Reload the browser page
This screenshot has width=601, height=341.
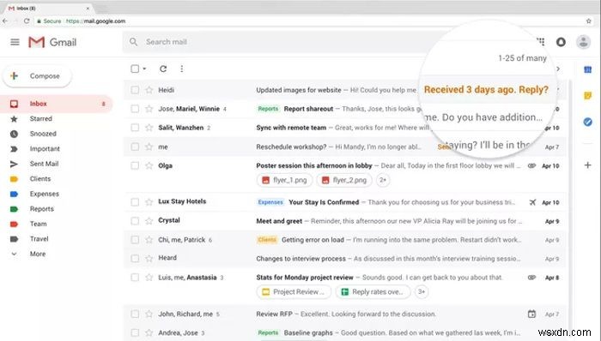pos(27,21)
